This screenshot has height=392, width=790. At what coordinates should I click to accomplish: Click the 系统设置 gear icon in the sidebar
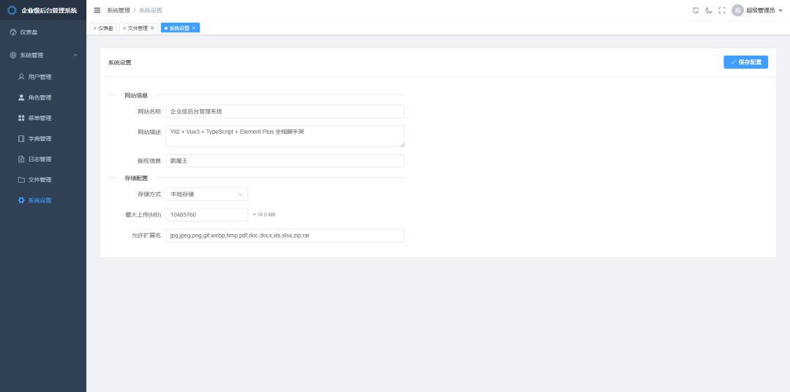21,200
